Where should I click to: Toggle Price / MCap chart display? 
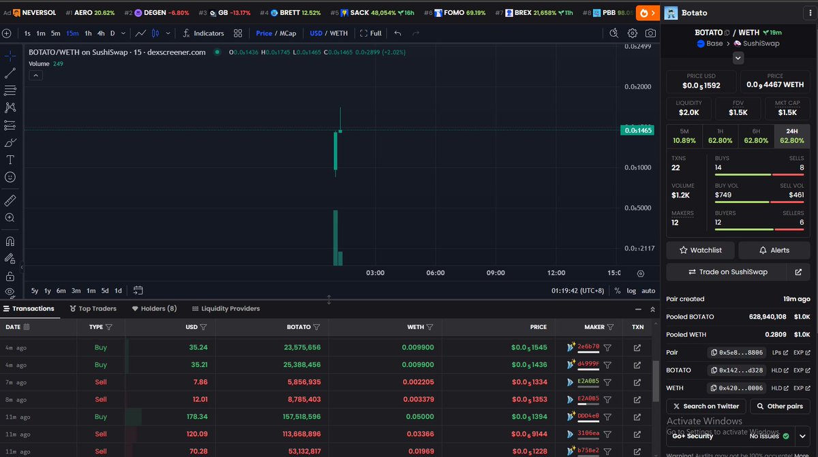coord(276,33)
